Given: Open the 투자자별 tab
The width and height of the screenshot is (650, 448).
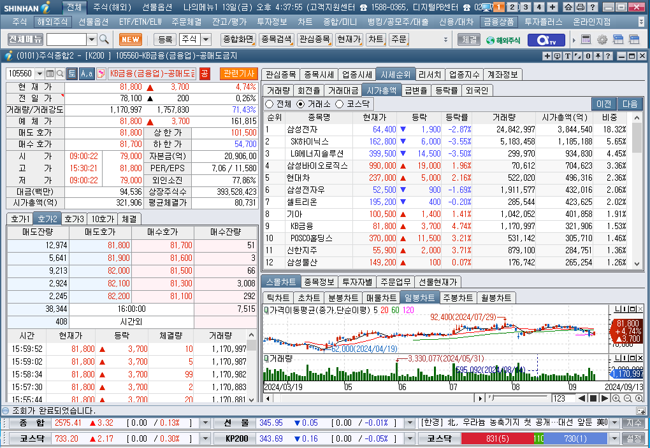Looking at the screenshot, I should tap(357, 282).
